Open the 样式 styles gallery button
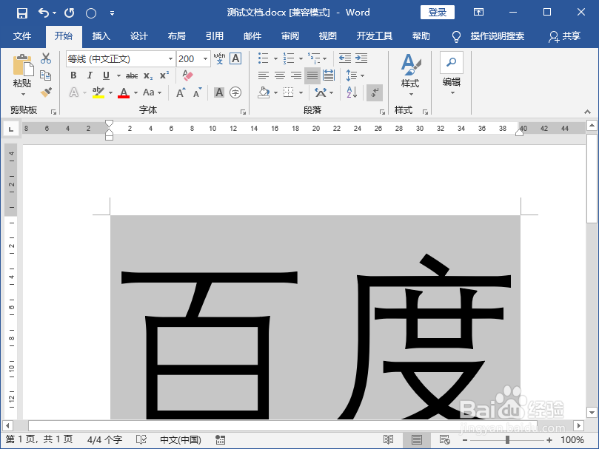 [410, 75]
